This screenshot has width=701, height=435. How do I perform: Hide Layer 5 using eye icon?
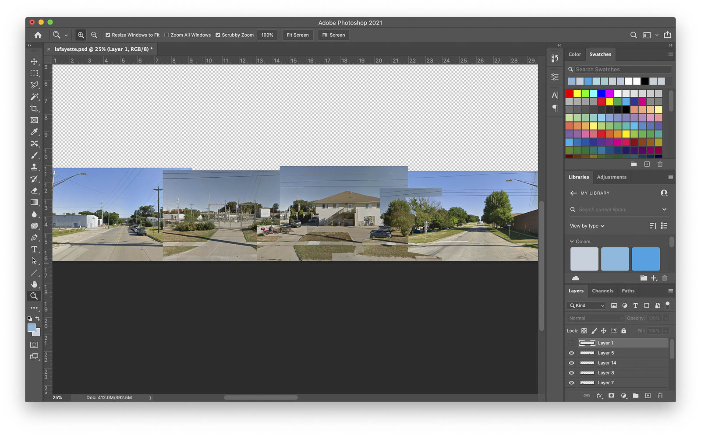(571, 353)
